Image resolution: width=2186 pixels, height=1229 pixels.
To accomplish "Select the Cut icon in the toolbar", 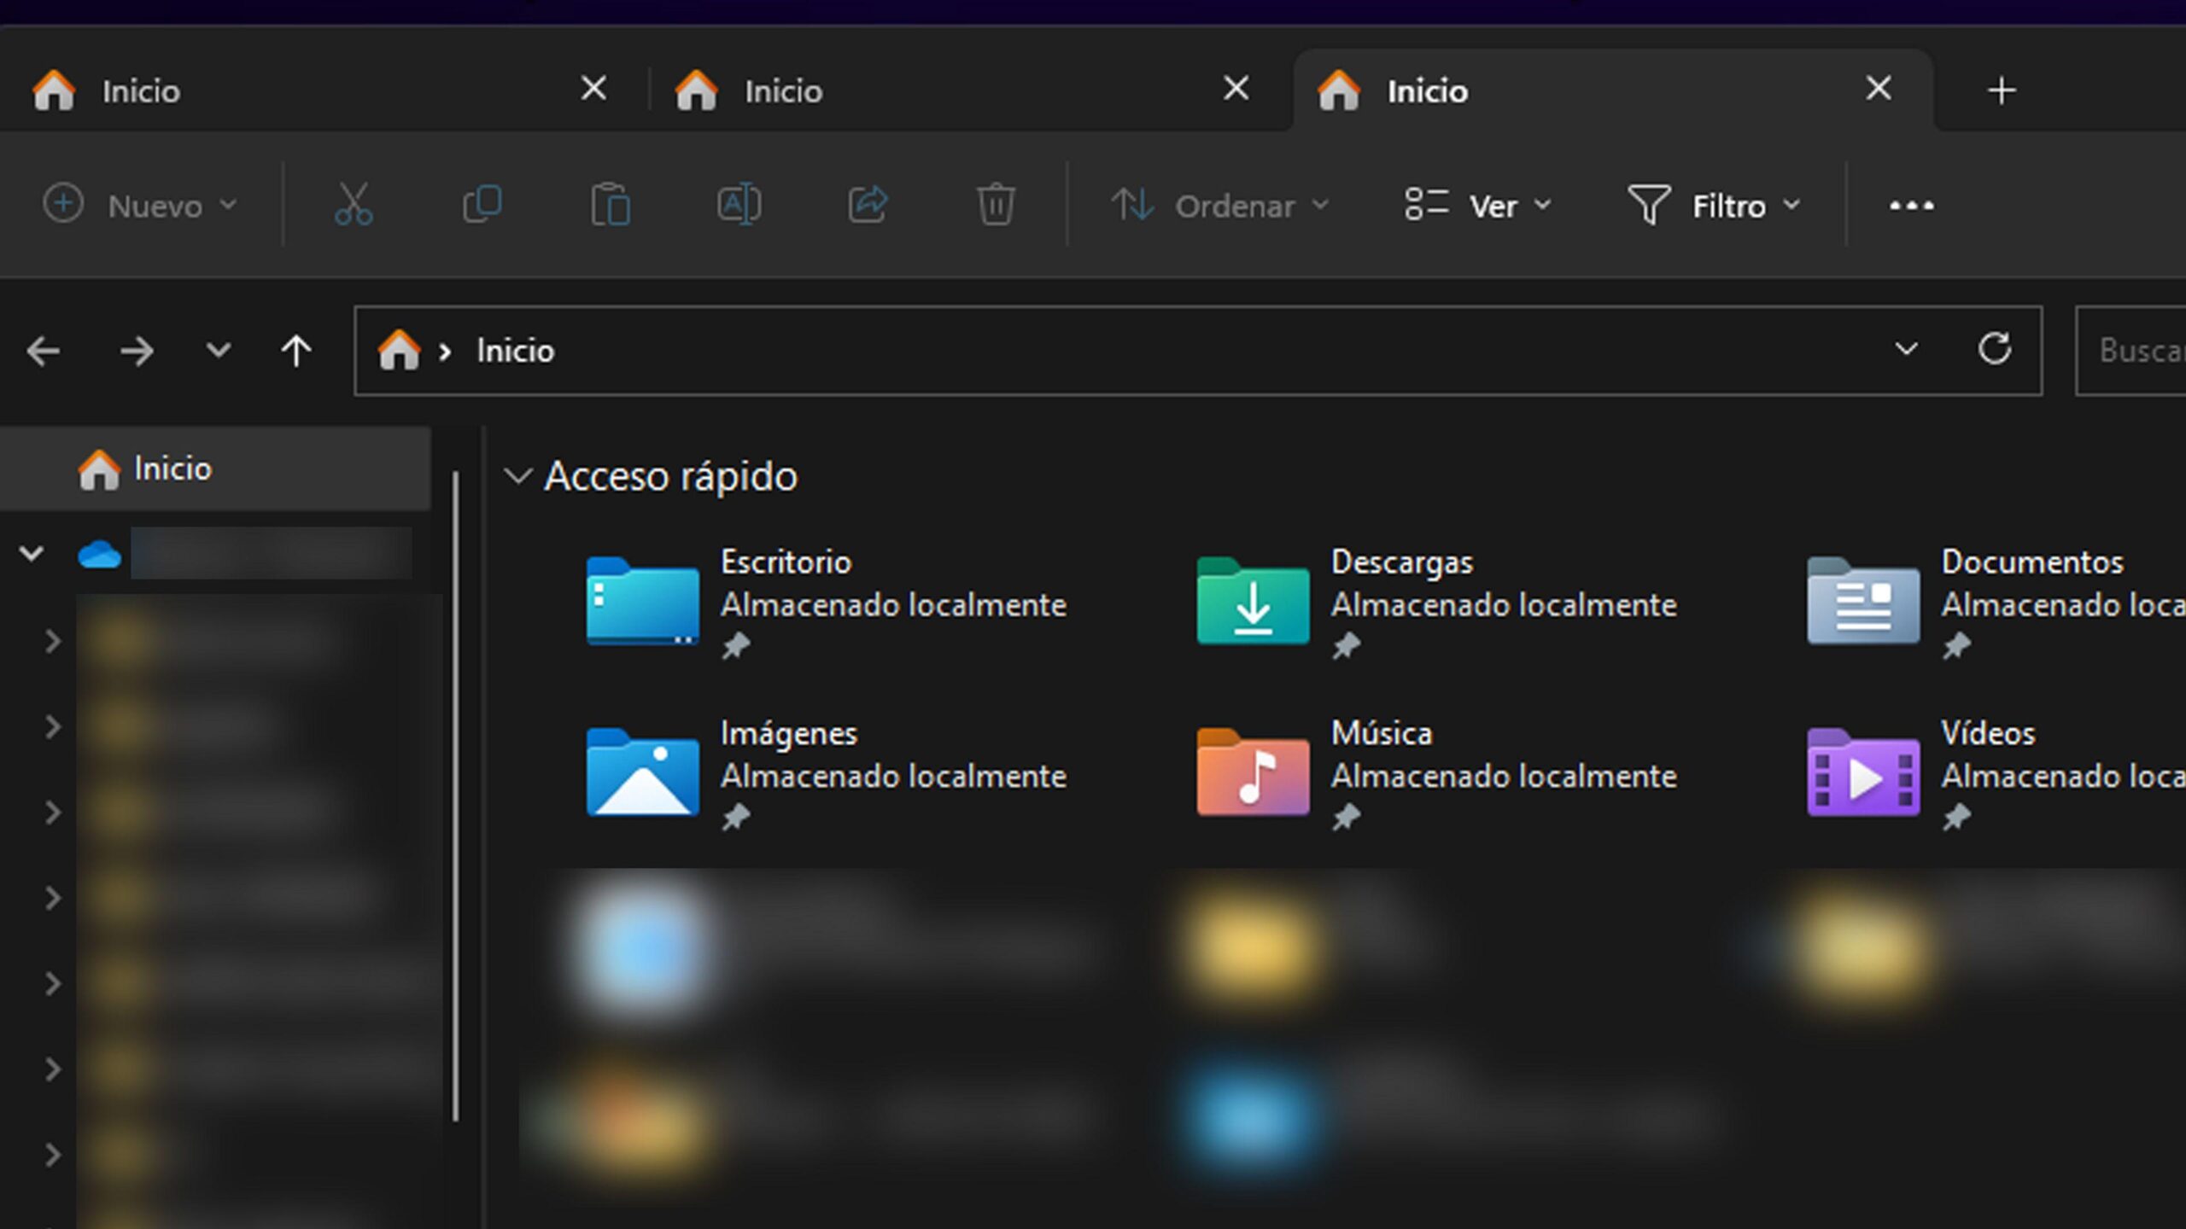I will [x=353, y=205].
